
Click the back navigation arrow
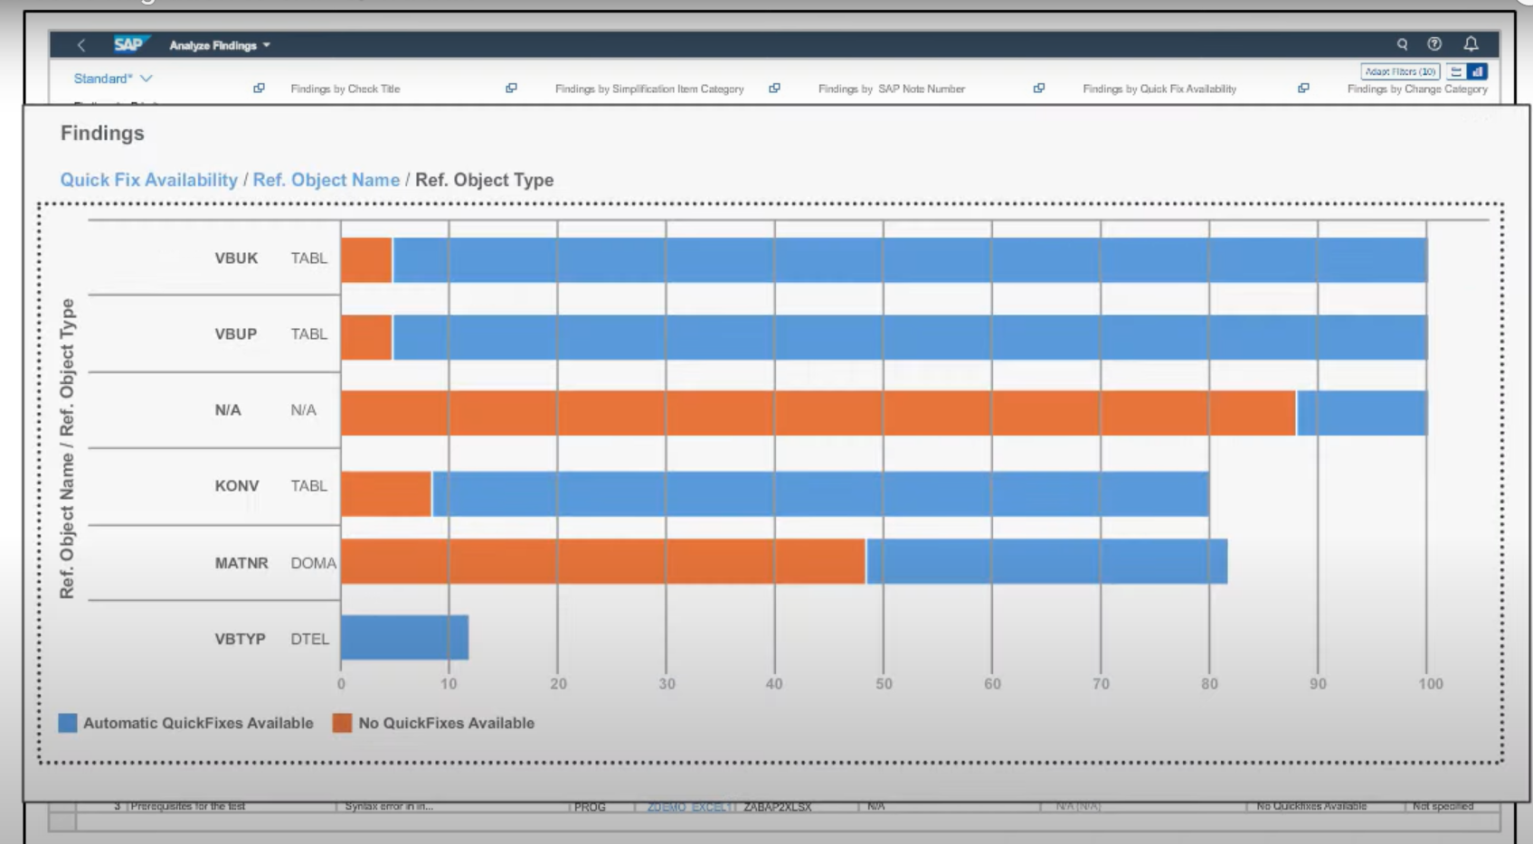coord(82,43)
